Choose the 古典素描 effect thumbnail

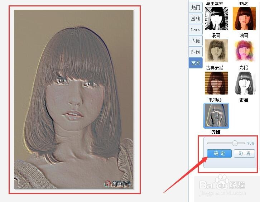216,51
